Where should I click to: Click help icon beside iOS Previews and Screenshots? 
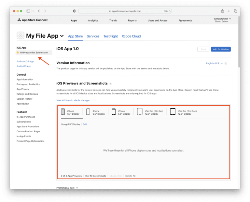pyautogui.click(x=111, y=84)
